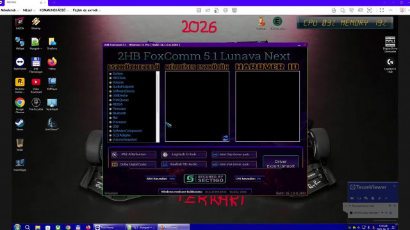
Task: Open the KMPlayer desktop icon
Action: 52,84
